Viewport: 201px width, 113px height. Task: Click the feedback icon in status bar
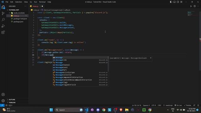[194, 105]
